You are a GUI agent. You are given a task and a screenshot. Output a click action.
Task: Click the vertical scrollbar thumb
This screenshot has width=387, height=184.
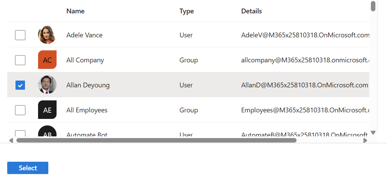(373, 6)
